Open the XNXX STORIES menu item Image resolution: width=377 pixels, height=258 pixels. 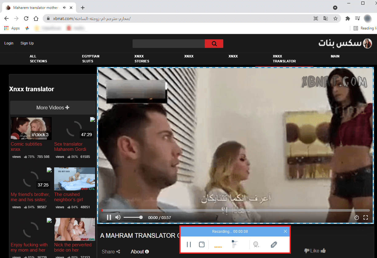coord(142,59)
